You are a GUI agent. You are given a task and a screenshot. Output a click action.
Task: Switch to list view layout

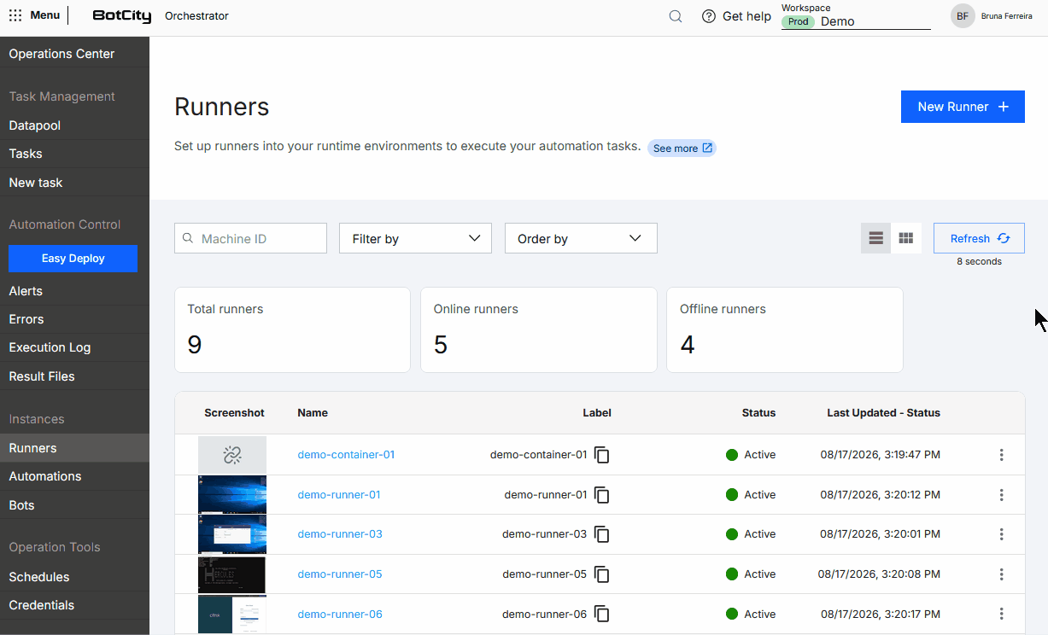click(x=875, y=239)
